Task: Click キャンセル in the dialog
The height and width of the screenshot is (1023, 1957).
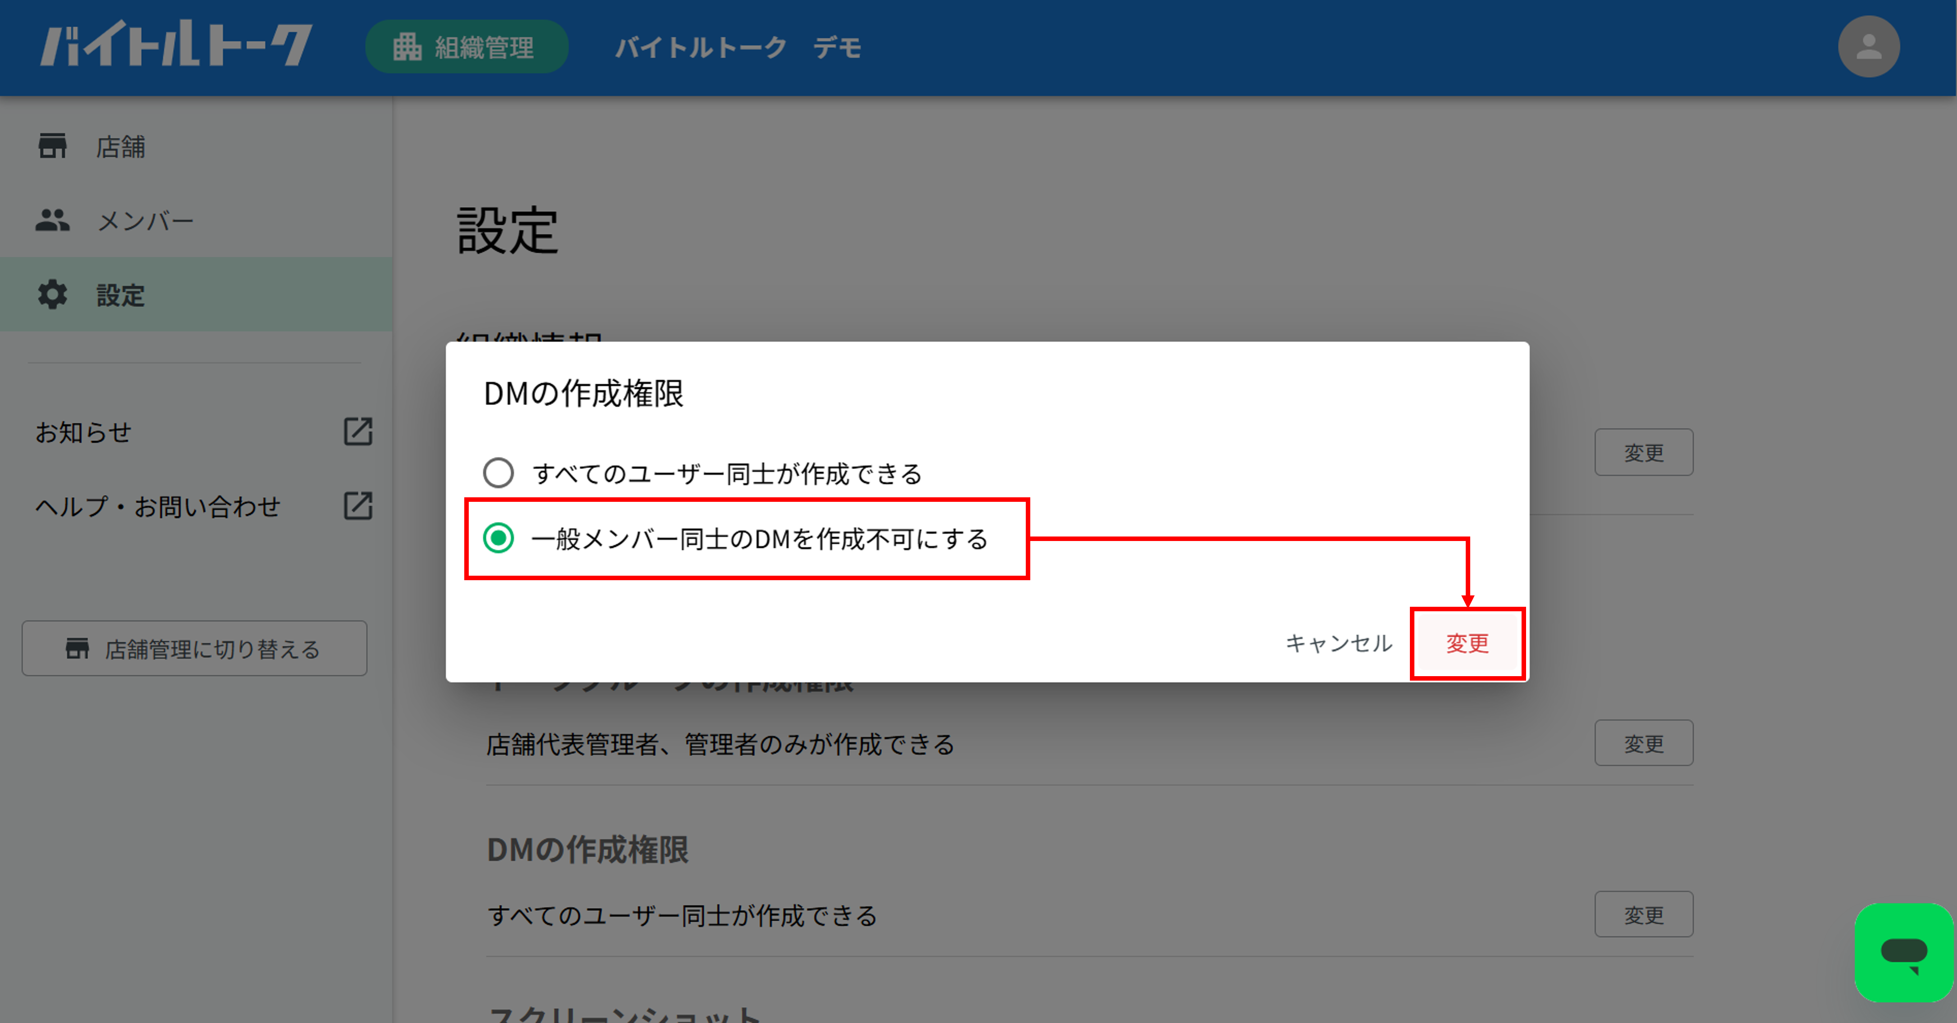Action: [x=1339, y=644]
